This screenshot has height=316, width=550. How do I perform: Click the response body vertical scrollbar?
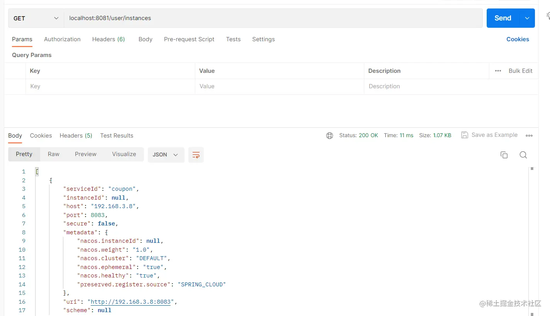pyautogui.click(x=532, y=239)
